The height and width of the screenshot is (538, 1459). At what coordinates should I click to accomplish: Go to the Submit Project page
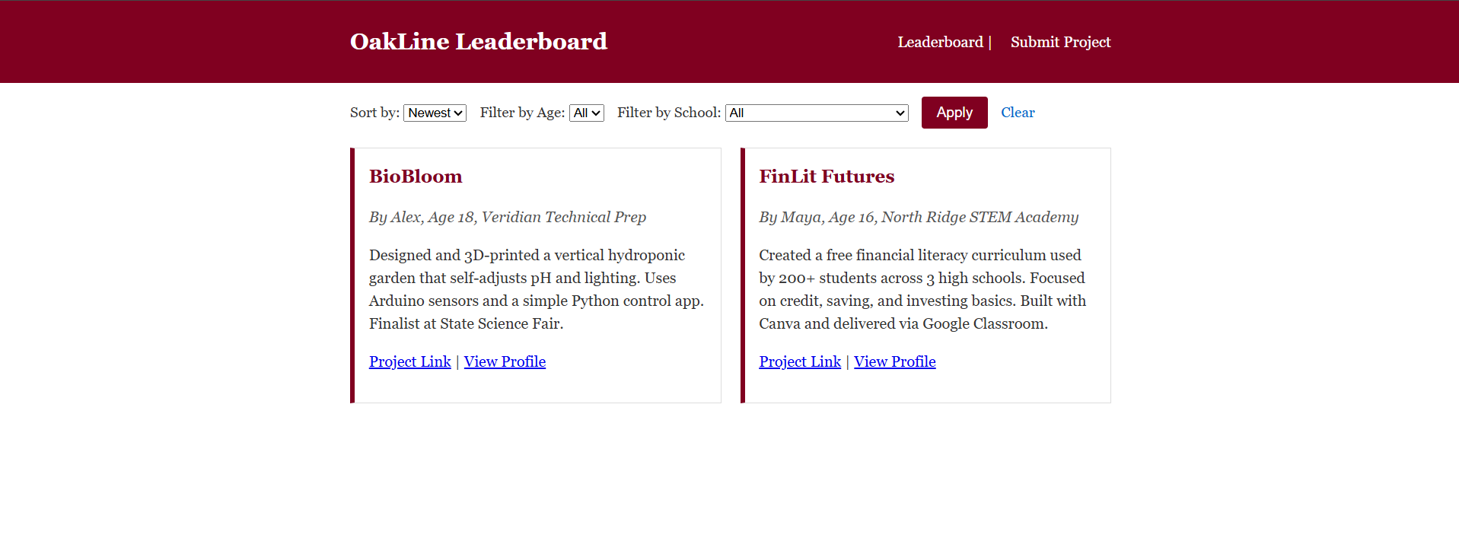click(1060, 42)
